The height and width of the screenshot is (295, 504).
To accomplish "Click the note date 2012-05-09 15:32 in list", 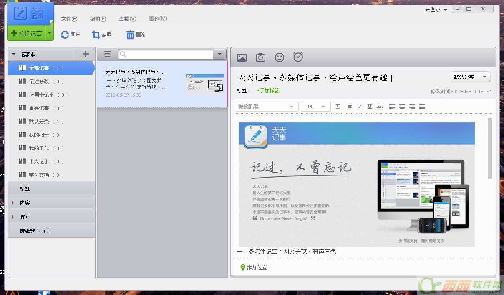I will click(x=123, y=95).
